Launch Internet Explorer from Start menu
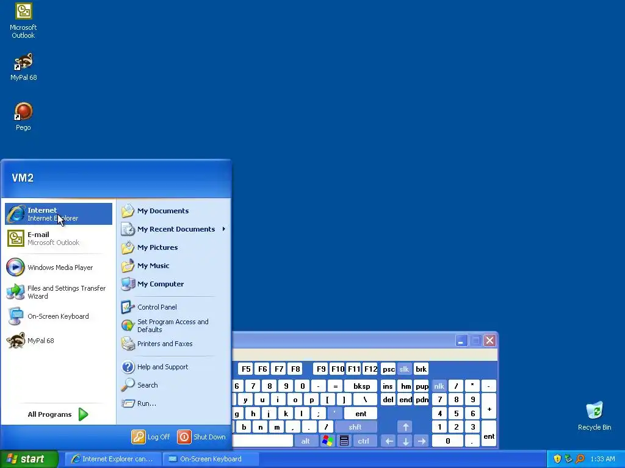625x468 pixels. point(59,214)
